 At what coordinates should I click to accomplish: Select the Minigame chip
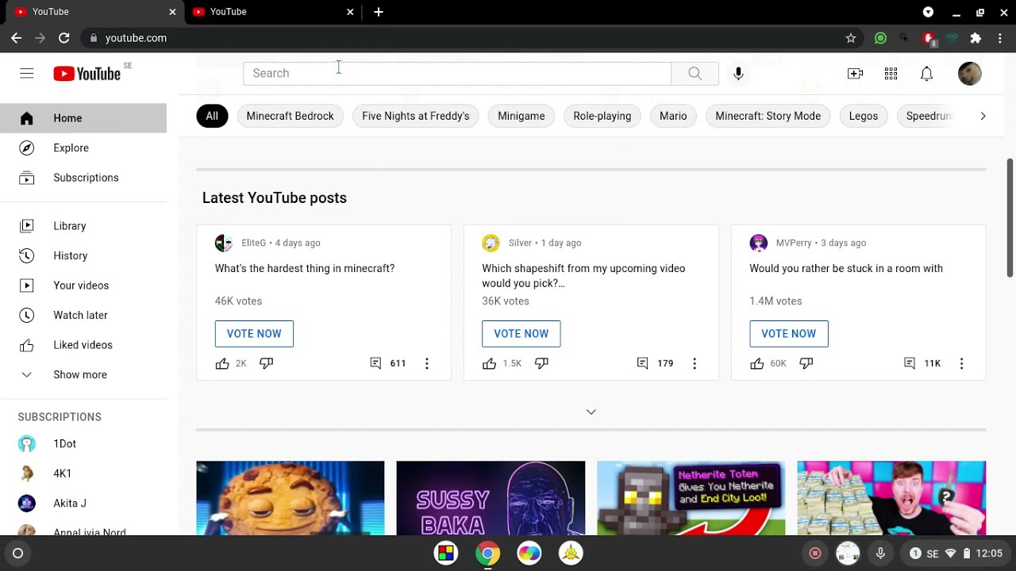(521, 116)
